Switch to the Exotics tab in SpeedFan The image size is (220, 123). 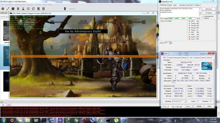[183, 5]
